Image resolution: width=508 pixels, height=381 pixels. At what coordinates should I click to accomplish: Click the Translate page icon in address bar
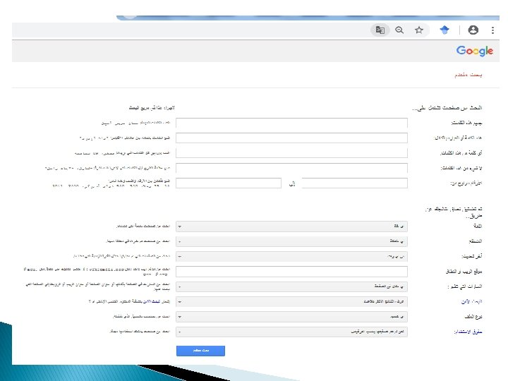(x=380, y=30)
